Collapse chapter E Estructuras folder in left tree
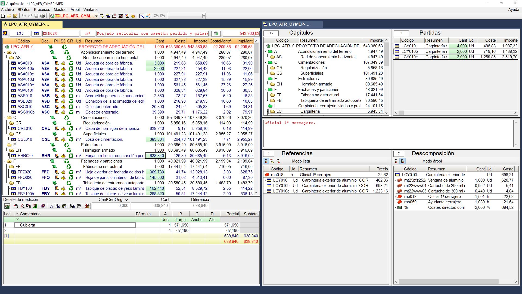Image resolution: width=522 pixels, height=294 pixels. [x=9, y=145]
